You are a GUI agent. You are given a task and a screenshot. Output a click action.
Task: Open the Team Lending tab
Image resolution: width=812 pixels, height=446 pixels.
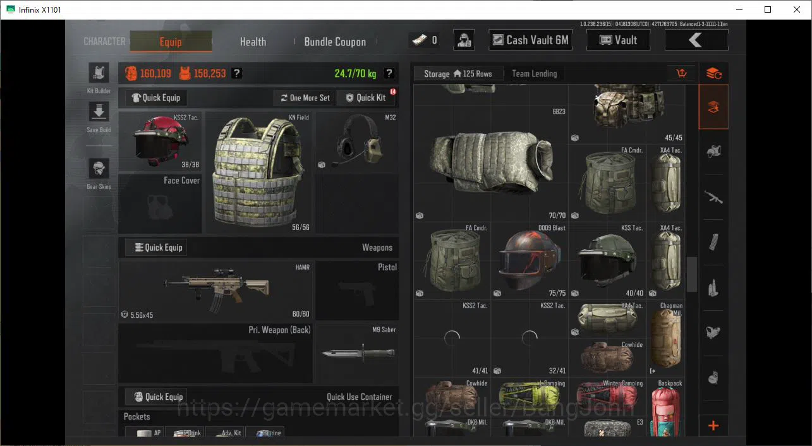(x=535, y=73)
